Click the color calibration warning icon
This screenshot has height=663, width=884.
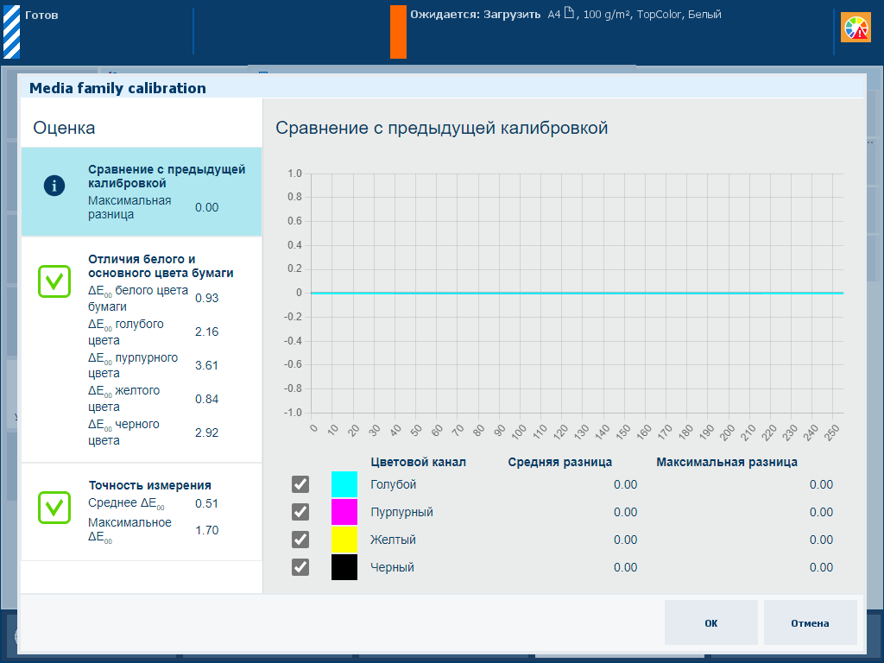856,28
